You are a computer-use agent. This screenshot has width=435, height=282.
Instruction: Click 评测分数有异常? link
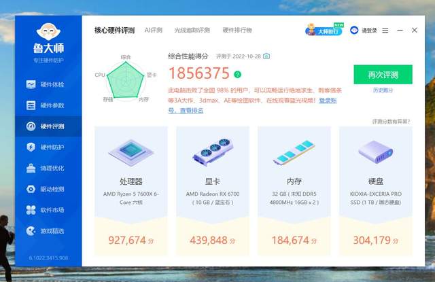(391, 122)
